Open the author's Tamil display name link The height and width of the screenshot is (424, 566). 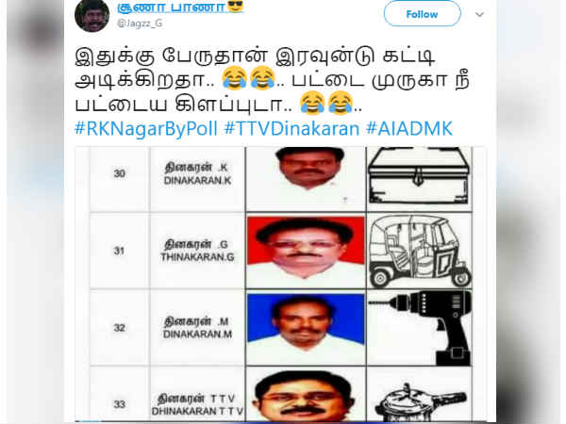pos(172,7)
